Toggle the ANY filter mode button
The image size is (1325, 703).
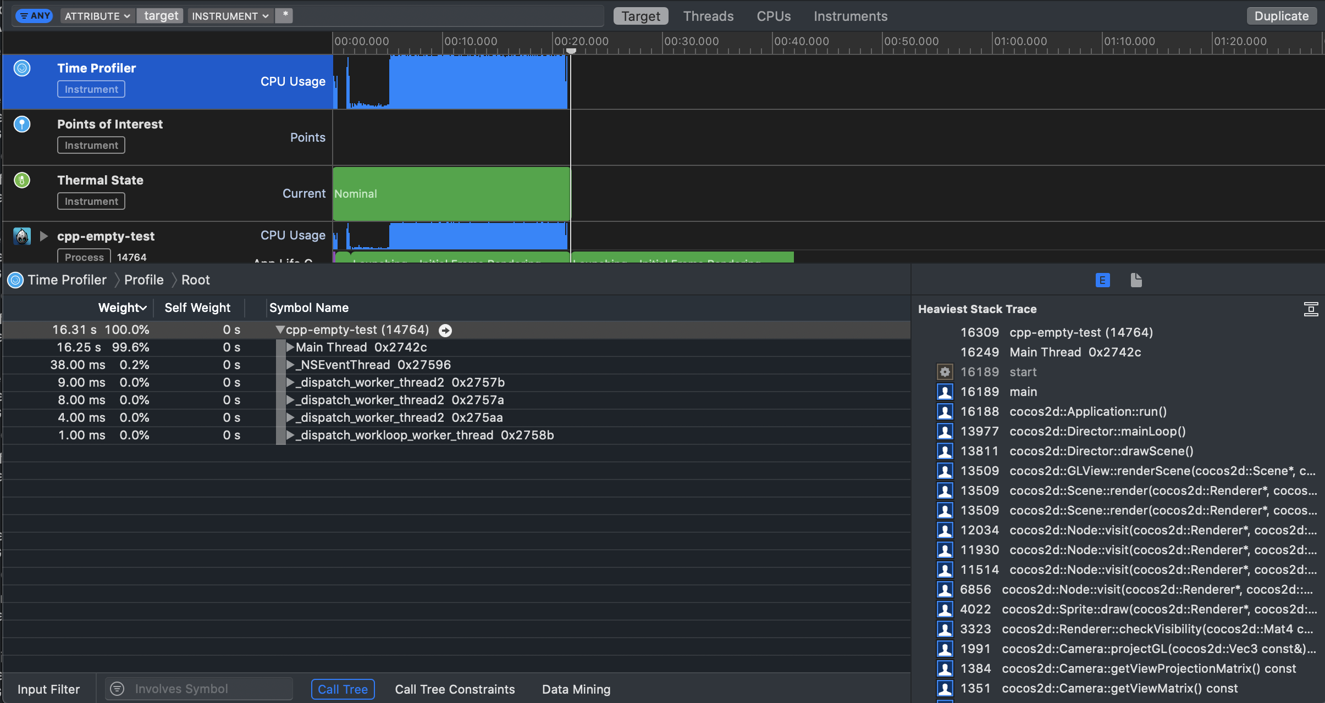tap(35, 15)
